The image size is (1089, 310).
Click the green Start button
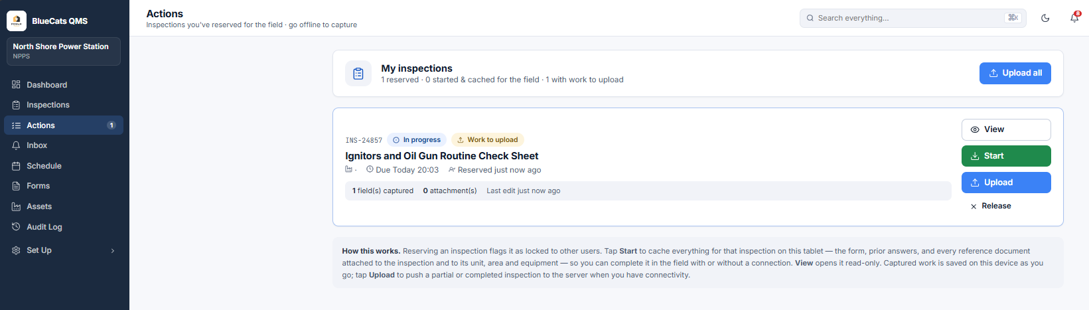click(1006, 156)
